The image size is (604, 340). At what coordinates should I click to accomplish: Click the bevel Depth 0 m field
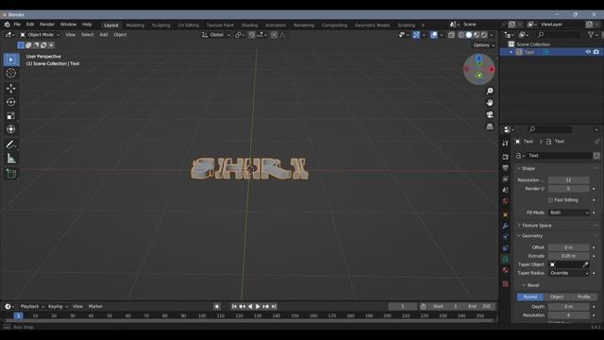(x=568, y=307)
